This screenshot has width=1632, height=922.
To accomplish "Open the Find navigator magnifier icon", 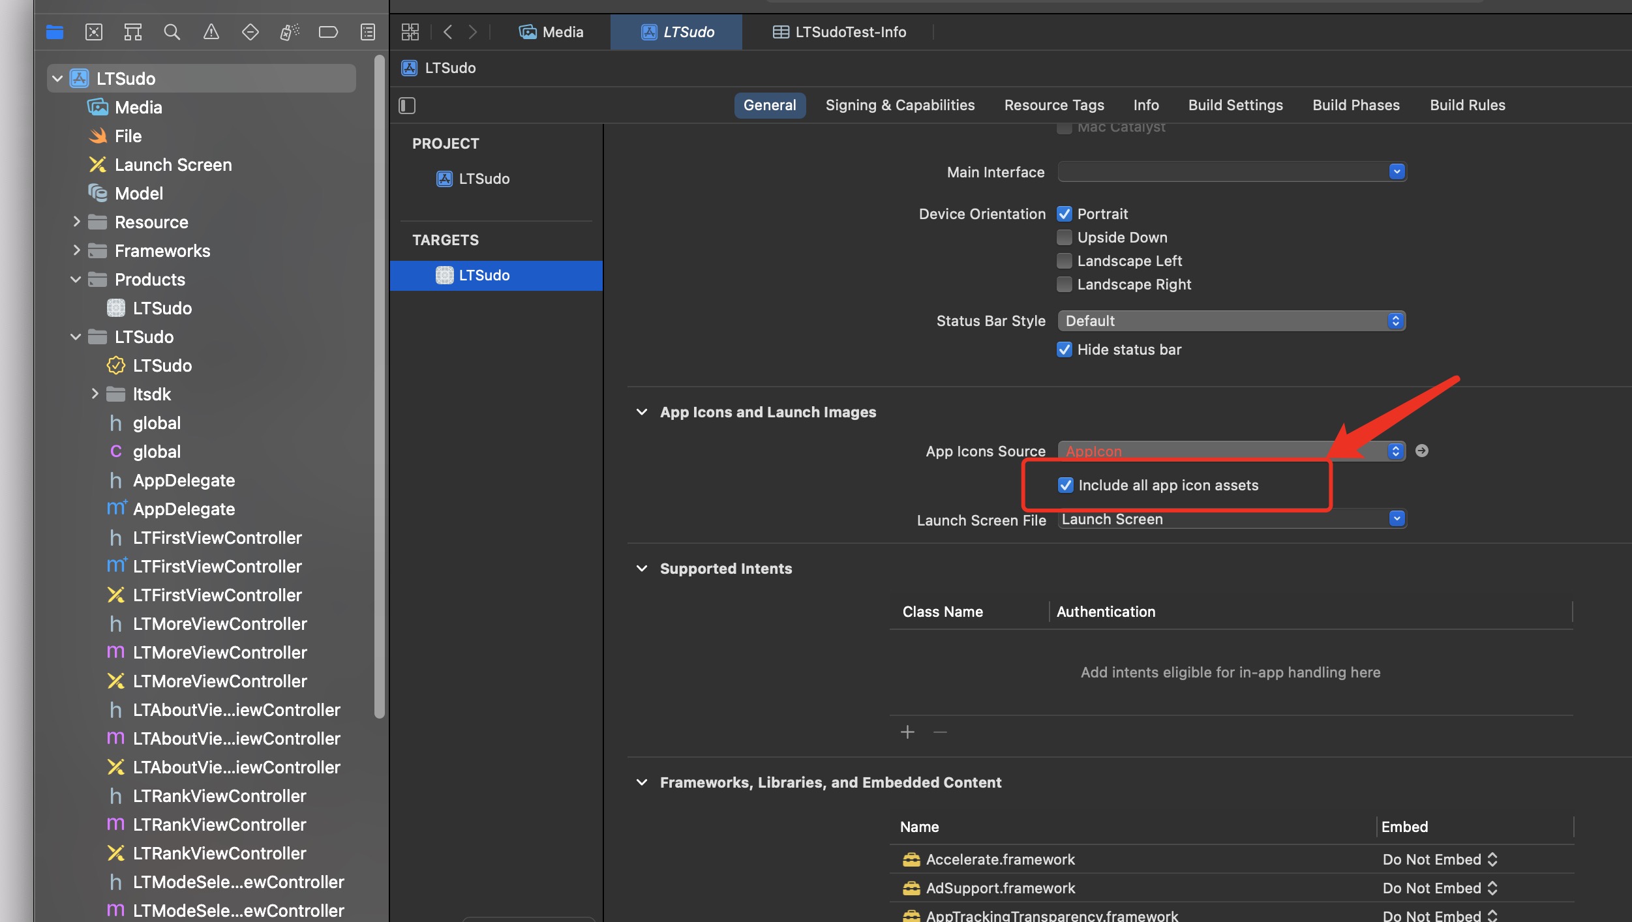I will click(172, 32).
